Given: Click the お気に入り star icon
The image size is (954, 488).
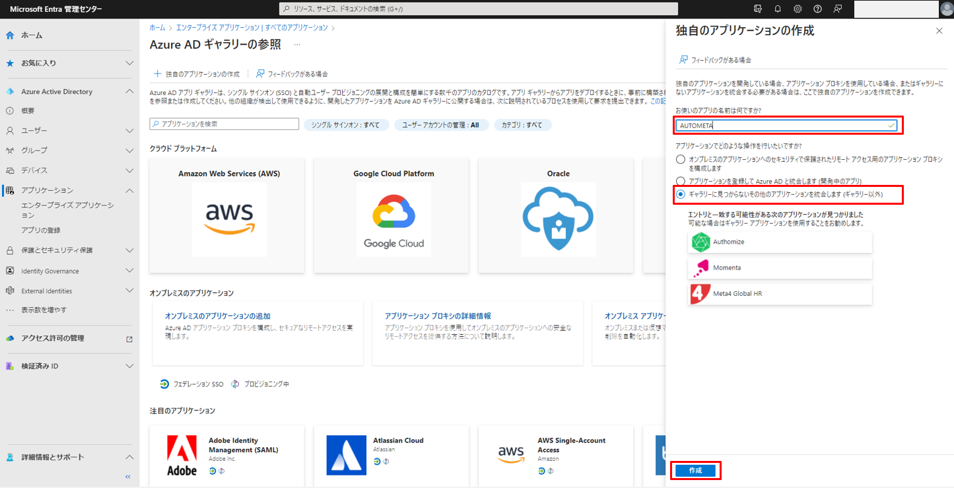Looking at the screenshot, I should (10, 63).
